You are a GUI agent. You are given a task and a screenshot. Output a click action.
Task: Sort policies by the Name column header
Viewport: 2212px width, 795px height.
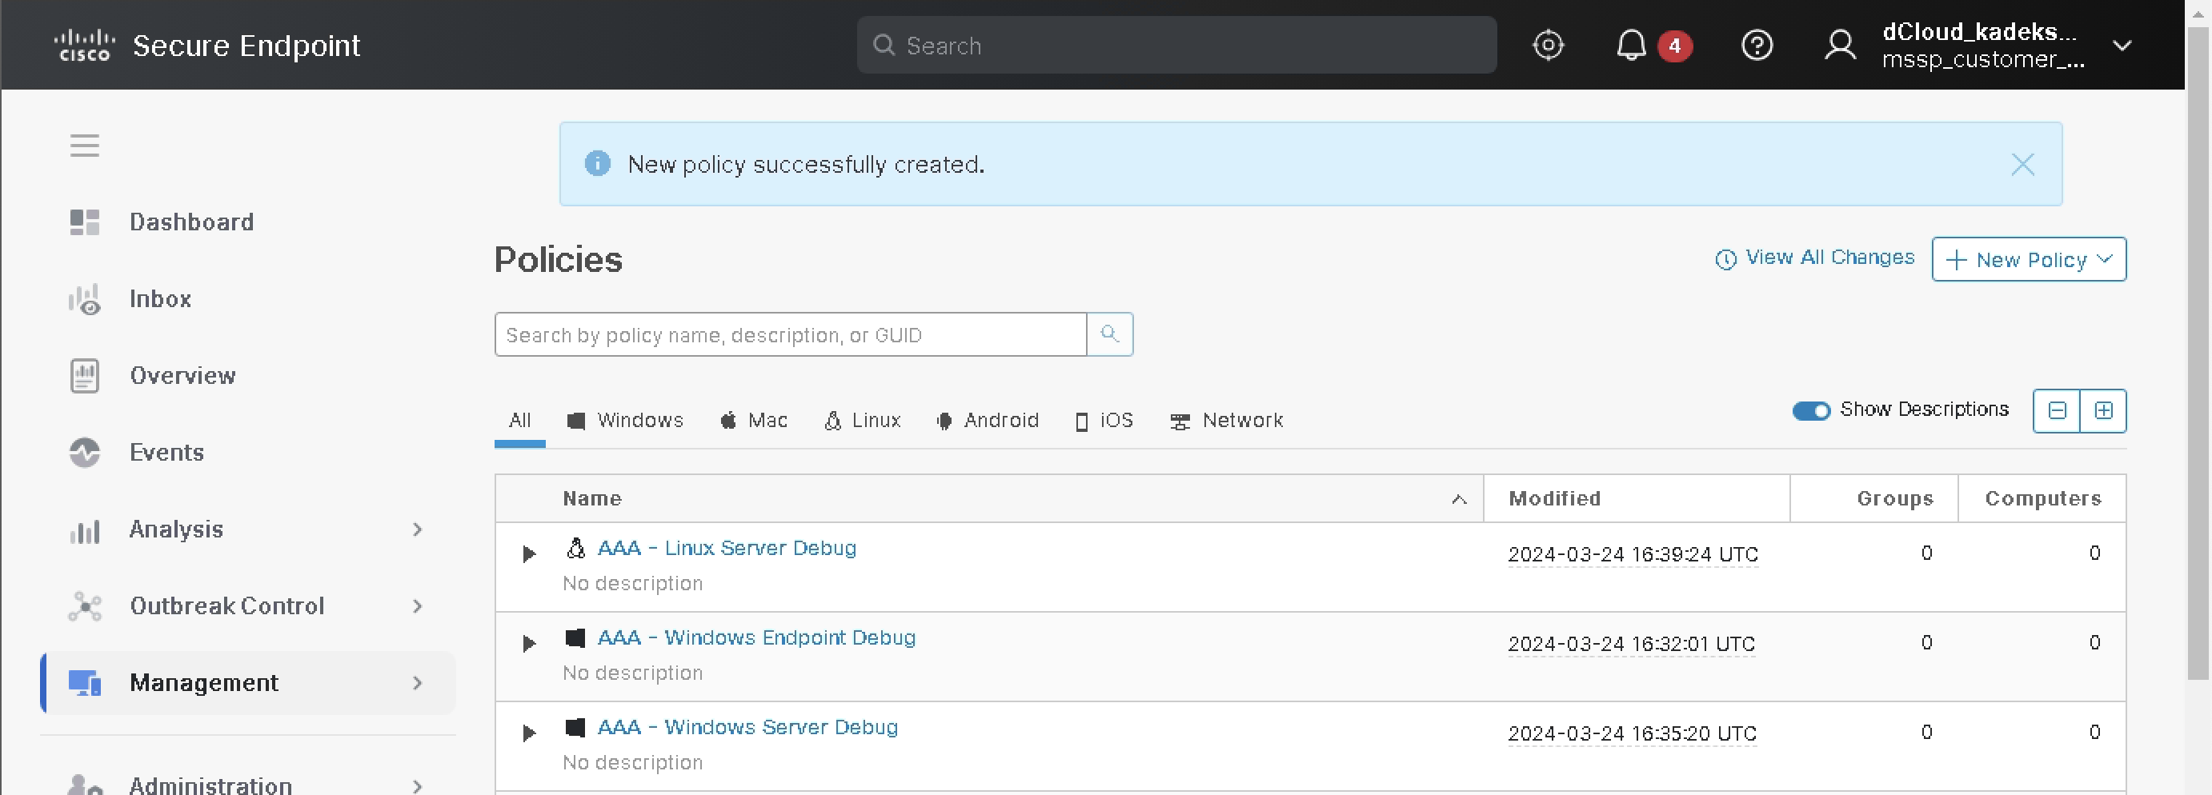coord(591,499)
